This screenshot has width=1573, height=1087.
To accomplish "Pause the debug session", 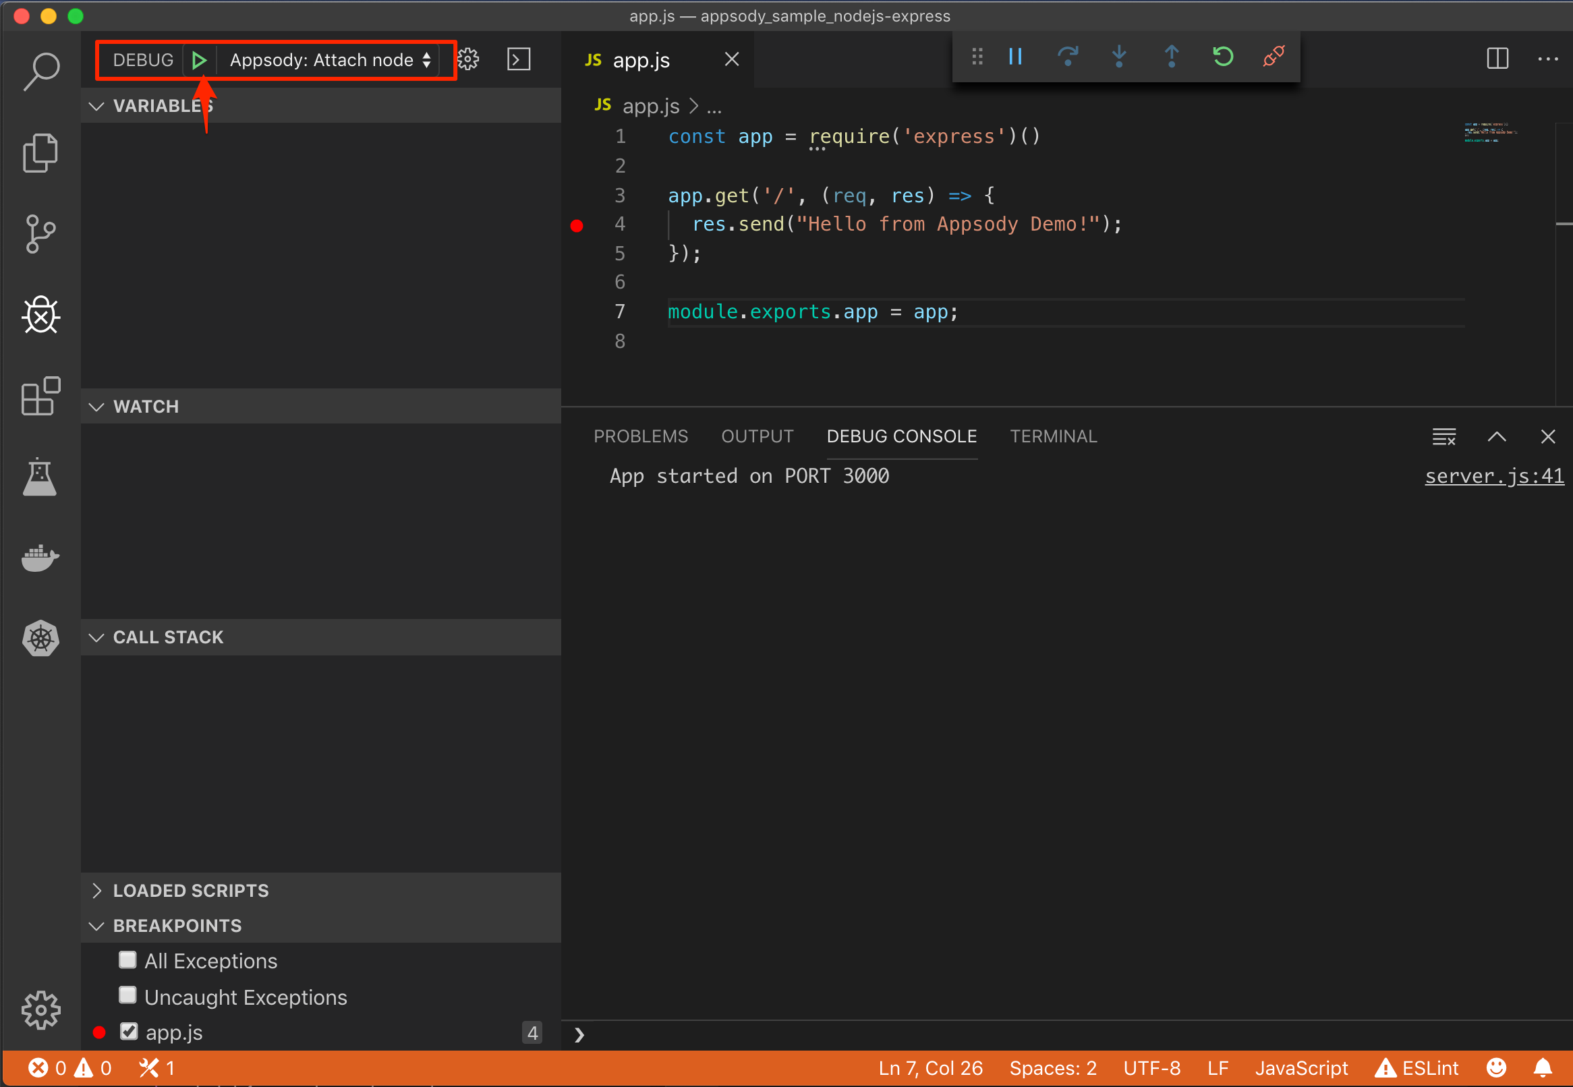I will (1015, 57).
